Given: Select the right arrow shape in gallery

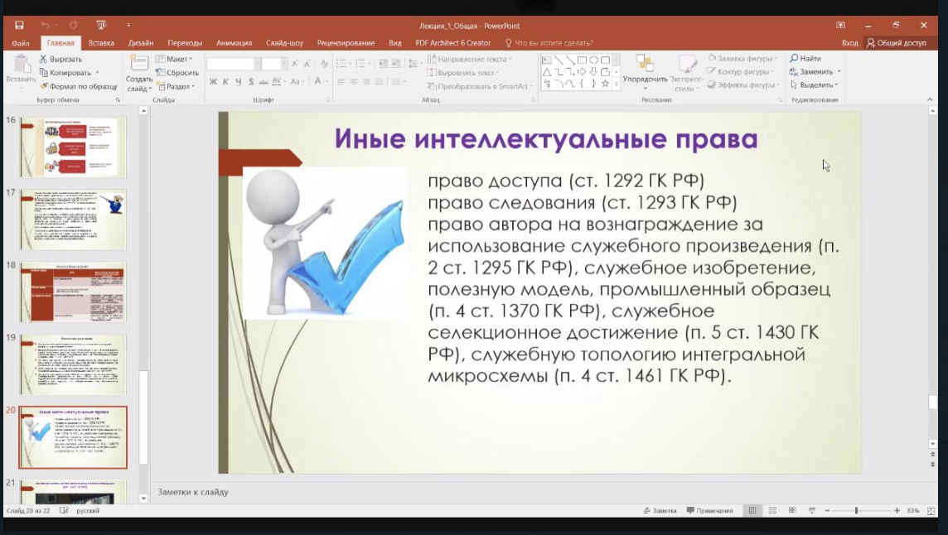Looking at the screenshot, I should (x=582, y=72).
